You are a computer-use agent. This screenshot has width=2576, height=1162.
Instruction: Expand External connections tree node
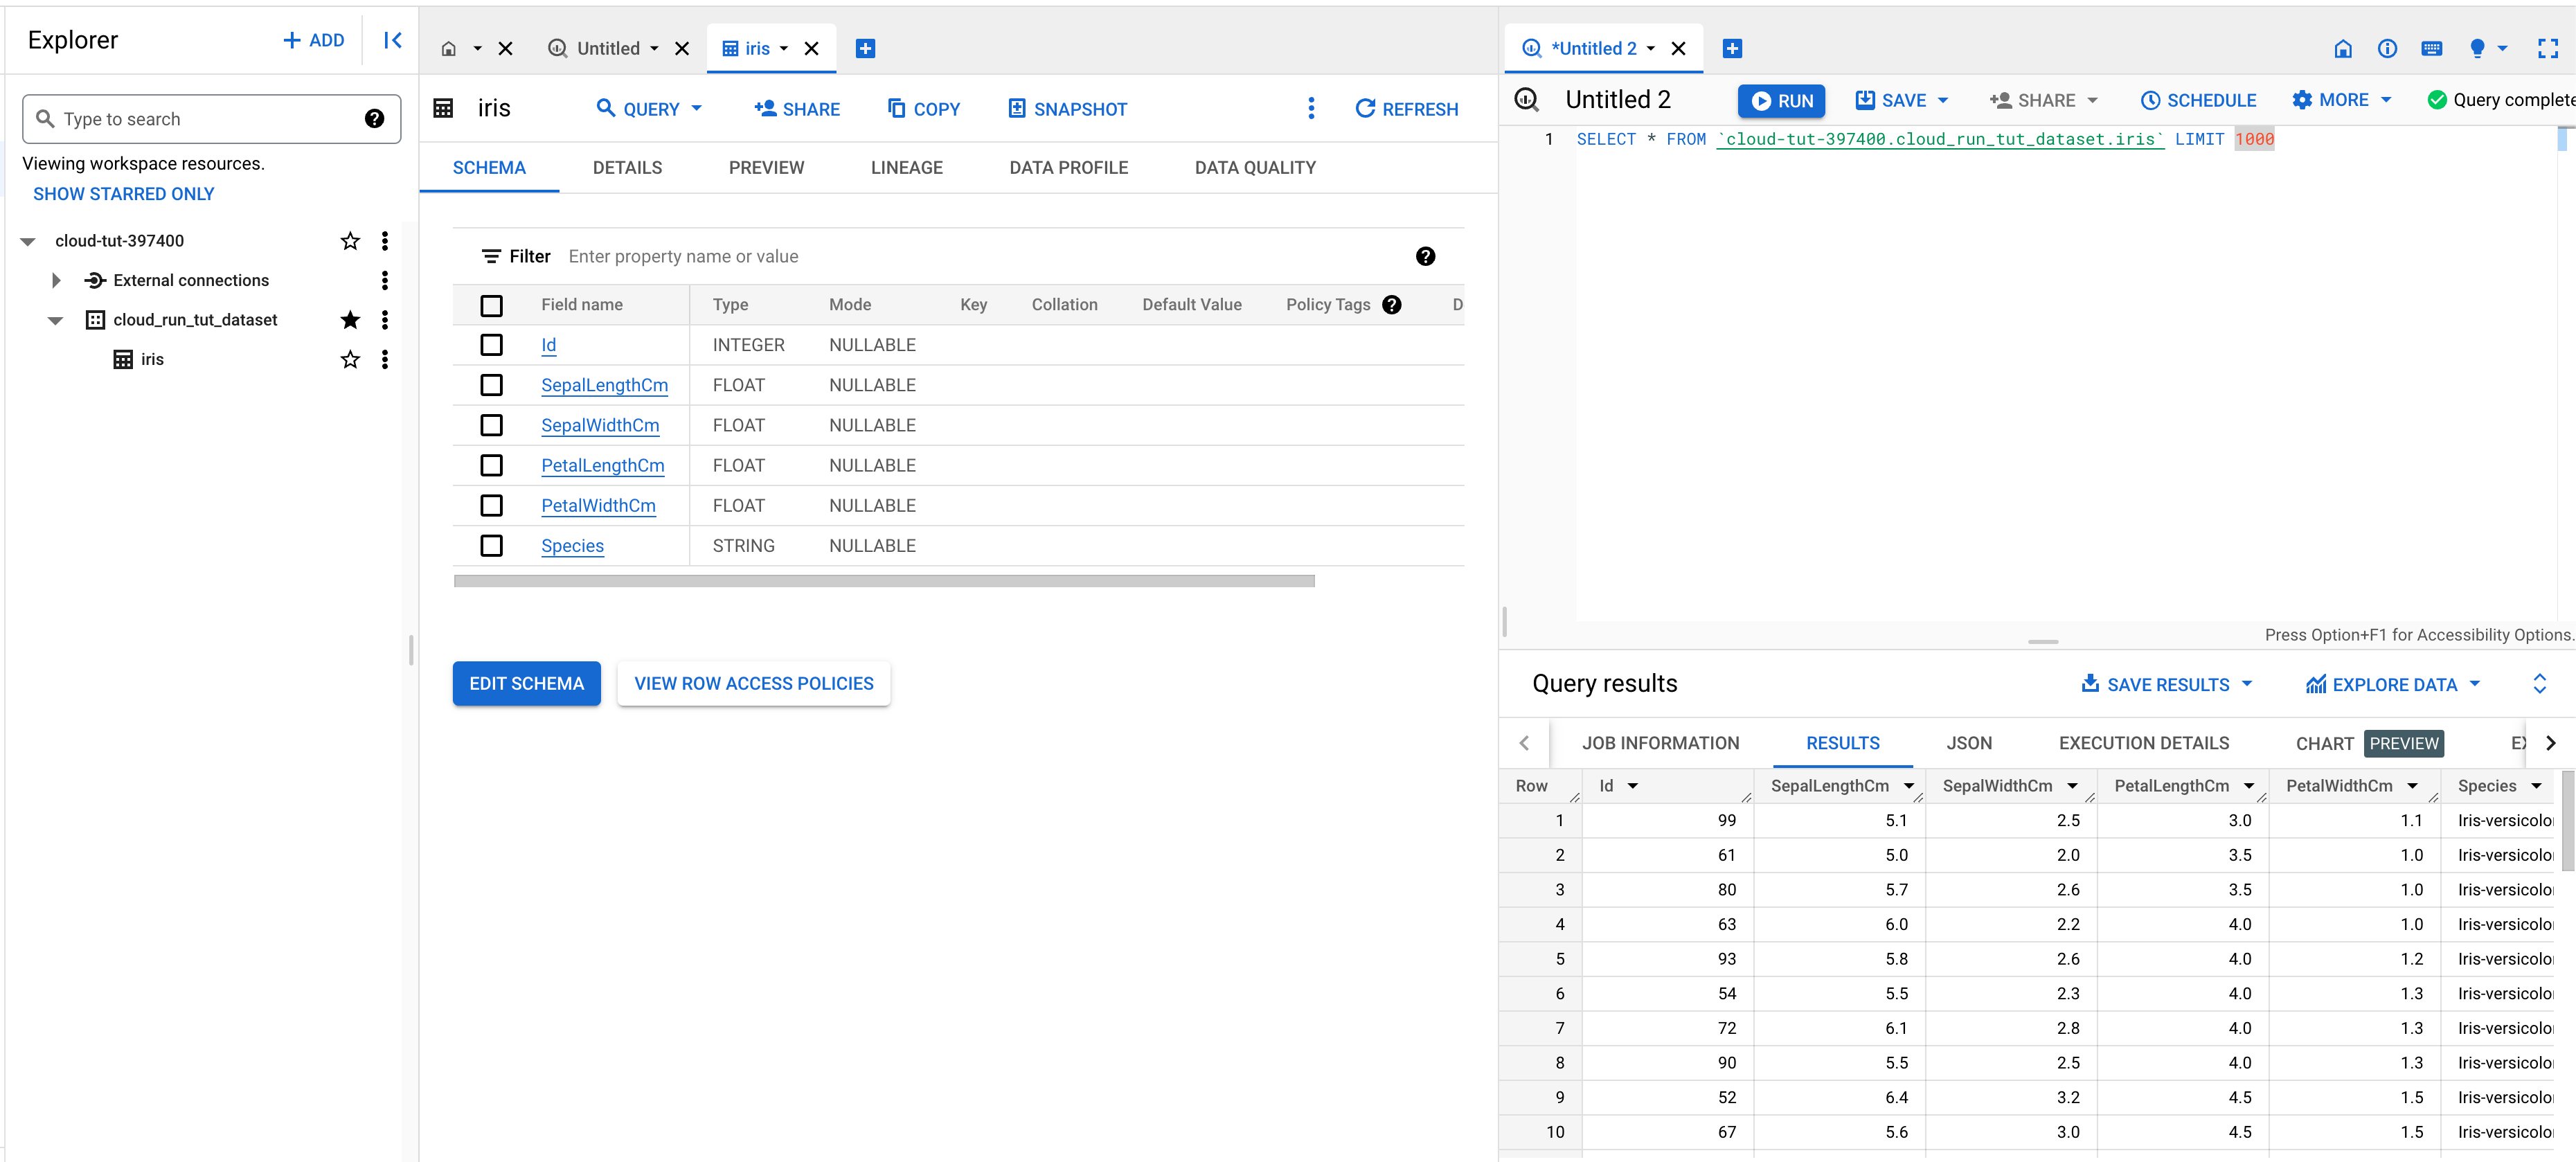(56, 280)
